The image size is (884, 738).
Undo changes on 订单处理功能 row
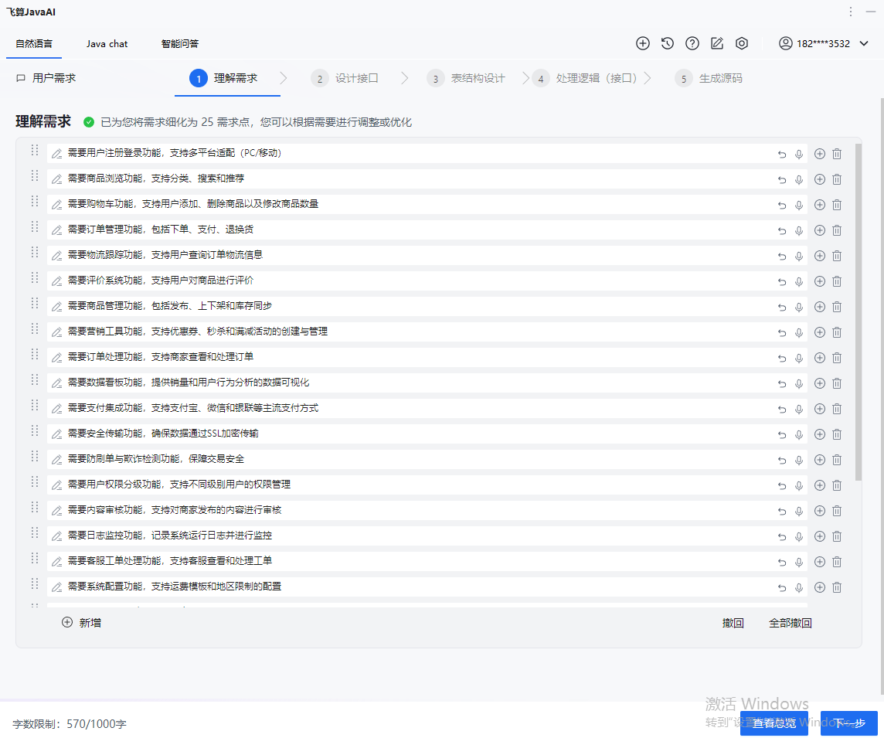tap(782, 358)
